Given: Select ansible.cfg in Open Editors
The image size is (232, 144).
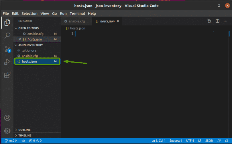Looking at the screenshot, I should 37,34.
